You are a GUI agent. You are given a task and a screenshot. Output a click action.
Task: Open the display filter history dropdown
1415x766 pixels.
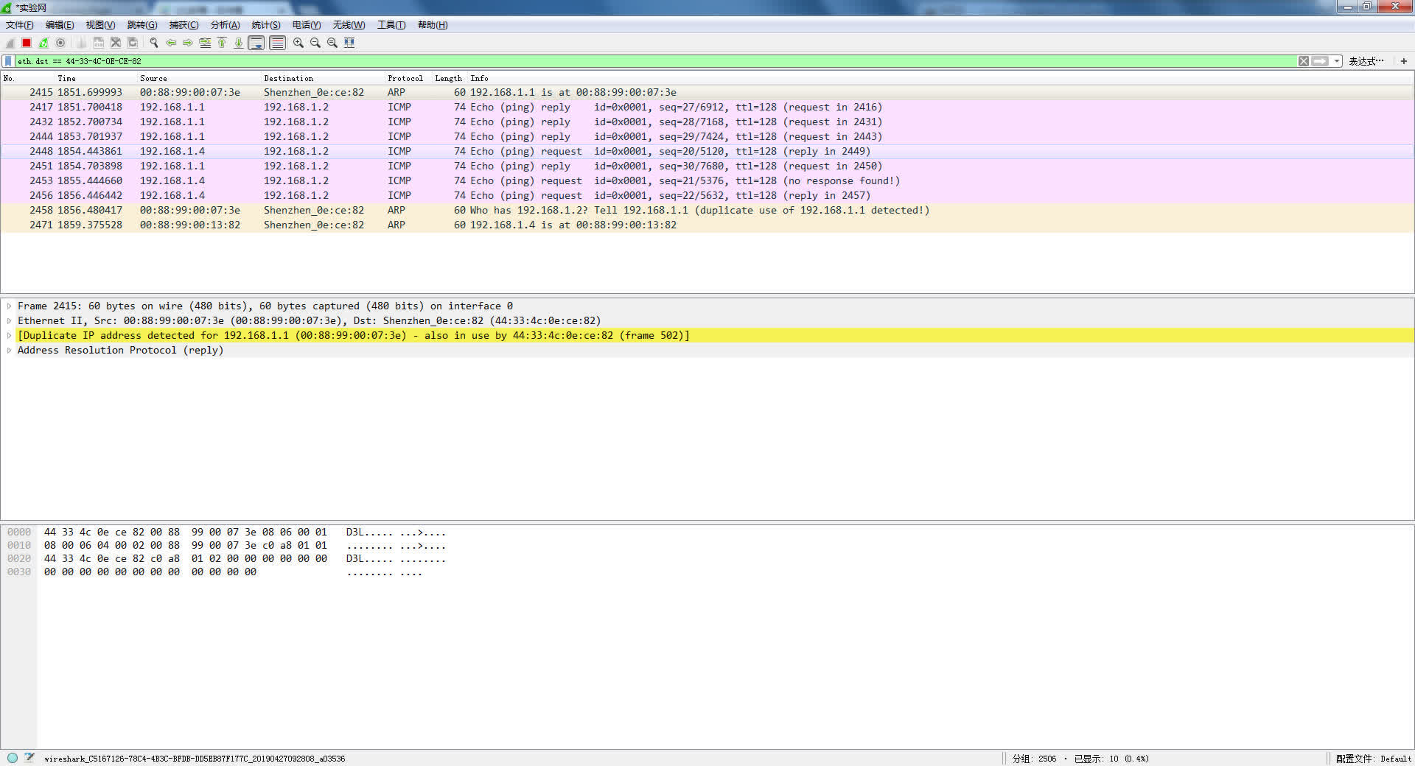click(x=1337, y=61)
